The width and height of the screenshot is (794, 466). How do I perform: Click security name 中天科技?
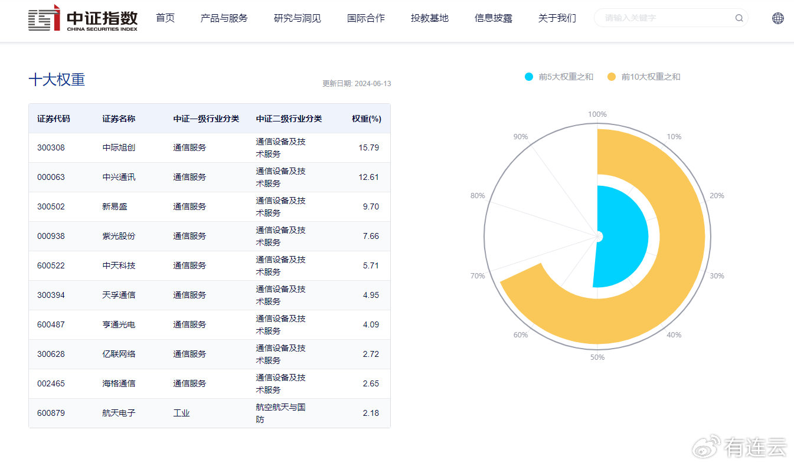coord(119,265)
